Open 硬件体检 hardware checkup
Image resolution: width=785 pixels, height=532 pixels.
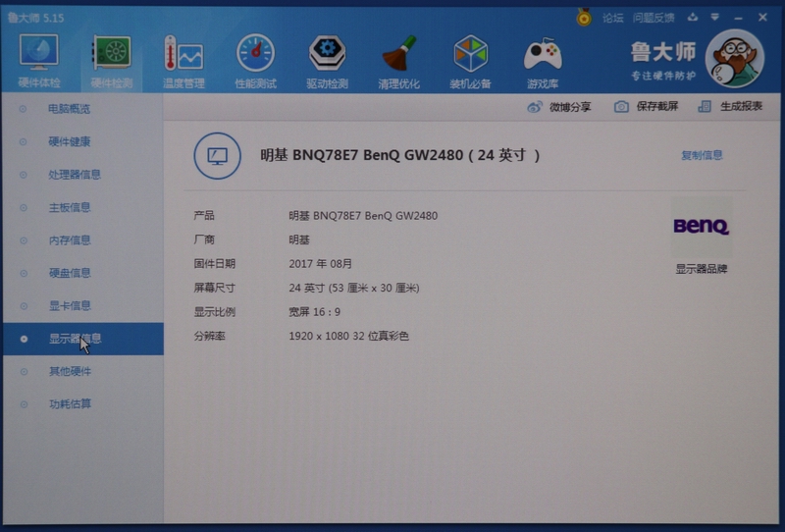pos(39,61)
